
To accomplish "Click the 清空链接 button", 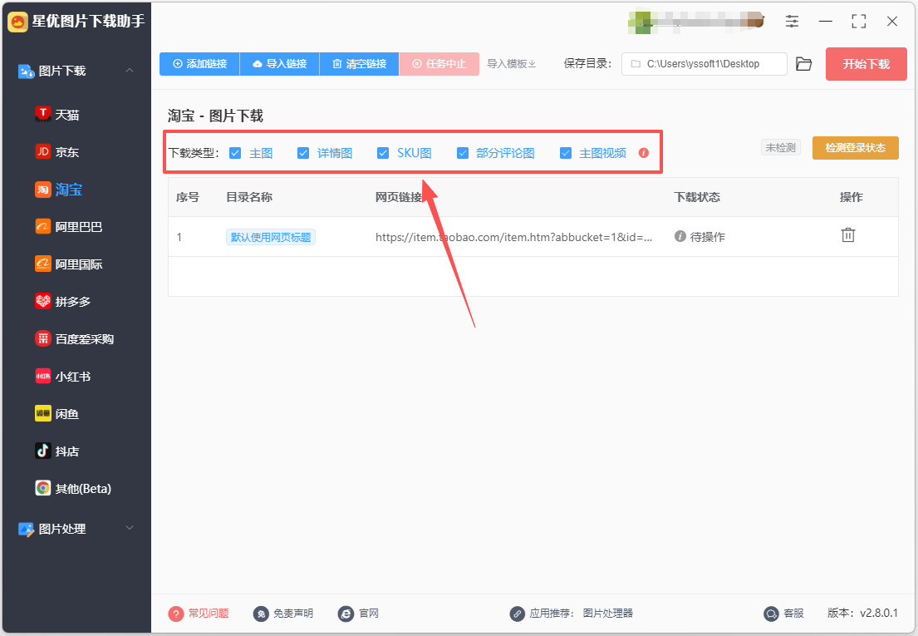I will point(360,64).
